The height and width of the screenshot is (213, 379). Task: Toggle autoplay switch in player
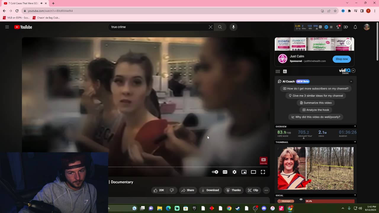pyautogui.click(x=215, y=172)
